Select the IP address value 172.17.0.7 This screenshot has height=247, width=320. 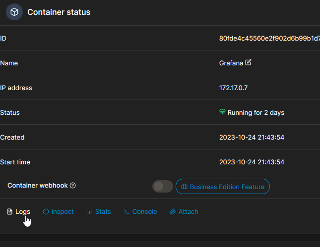(233, 88)
